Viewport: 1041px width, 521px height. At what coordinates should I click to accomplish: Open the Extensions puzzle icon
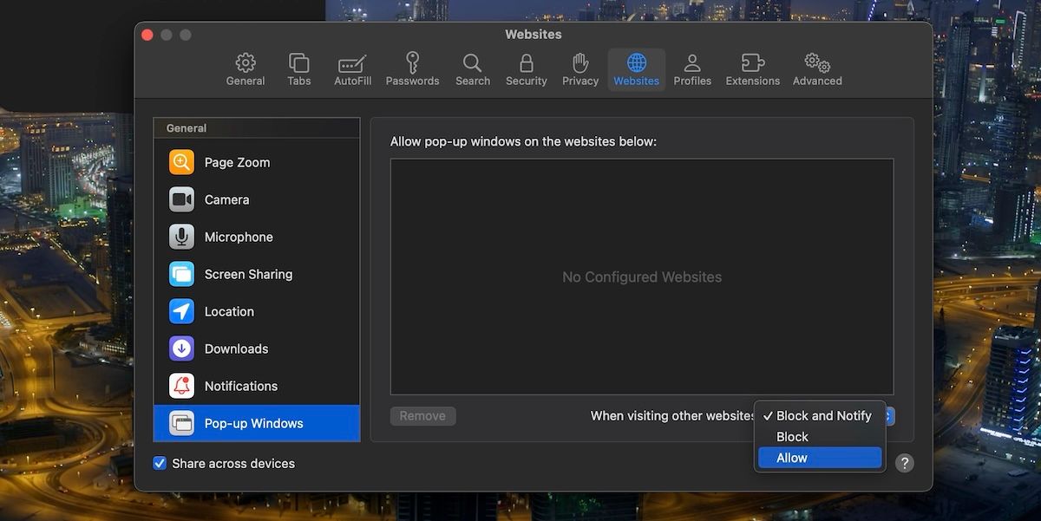pos(751,69)
